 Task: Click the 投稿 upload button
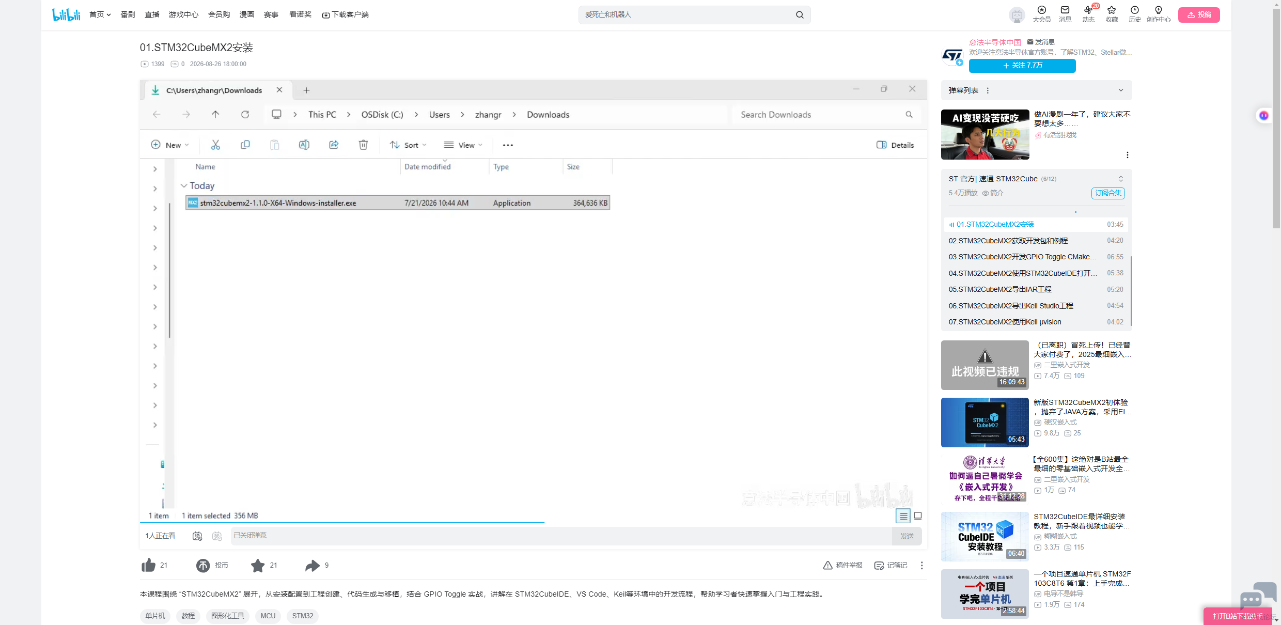click(1199, 15)
